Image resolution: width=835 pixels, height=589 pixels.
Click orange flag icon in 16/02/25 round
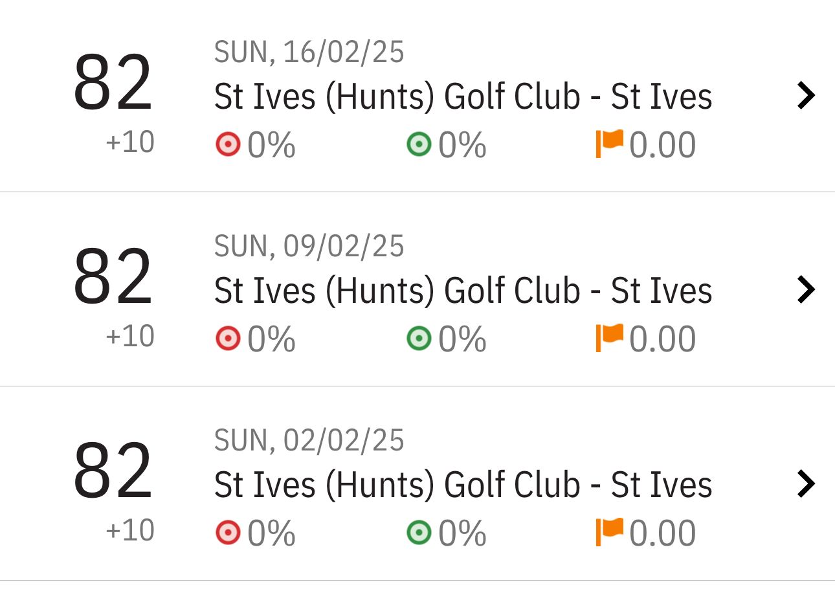coord(609,144)
